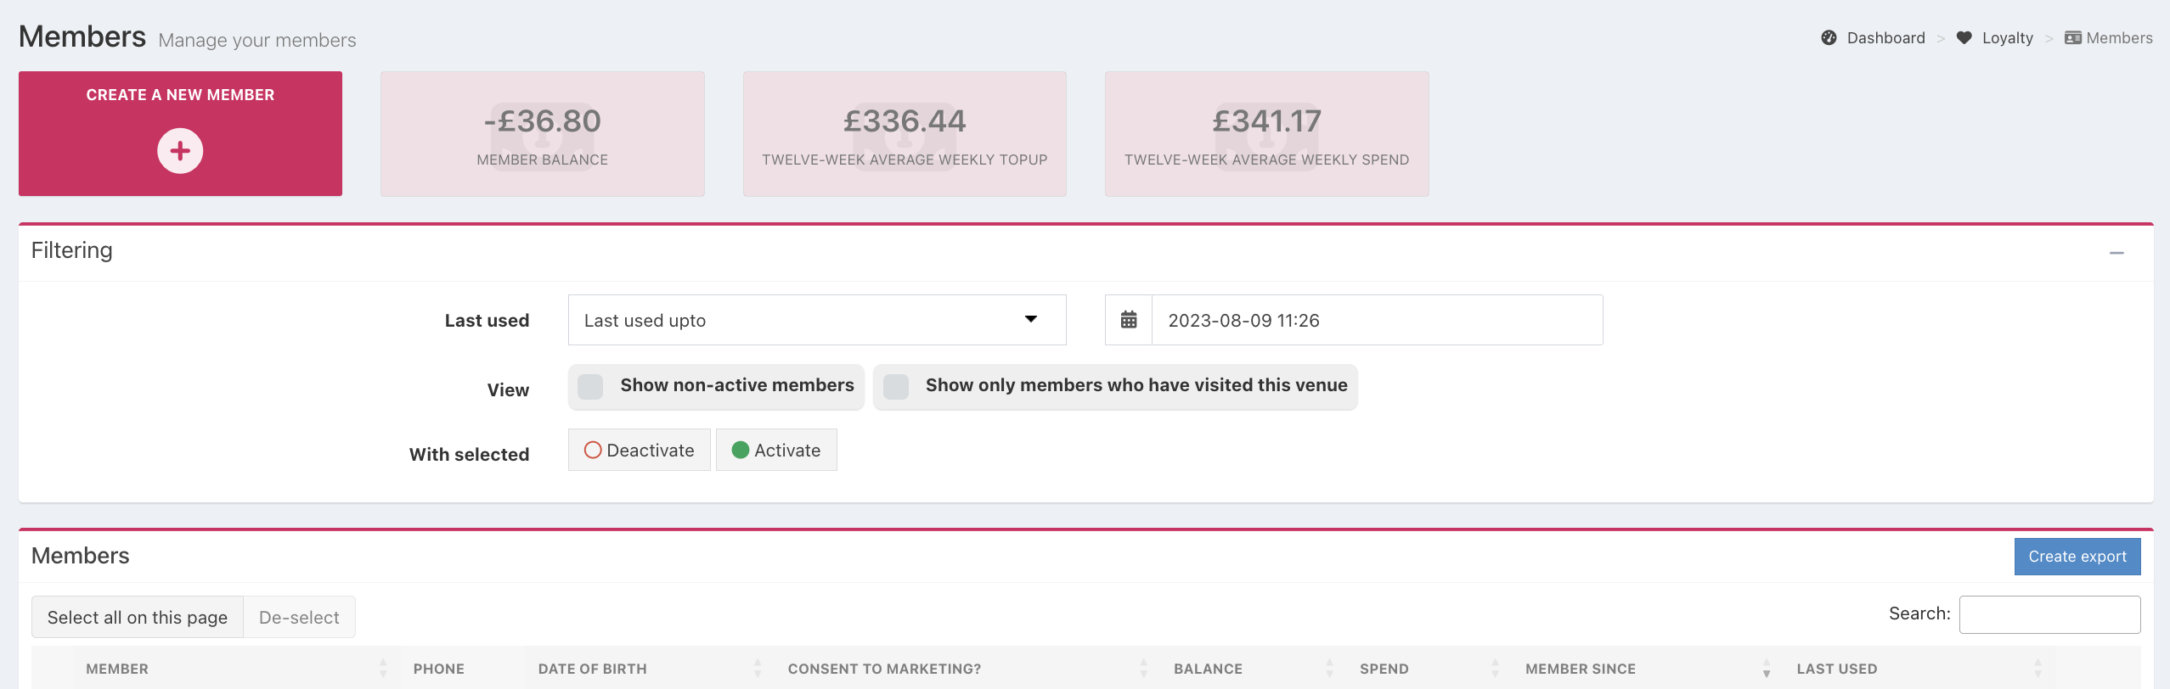Focus the members Search input field
2170x689 pixels.
tap(2049, 614)
